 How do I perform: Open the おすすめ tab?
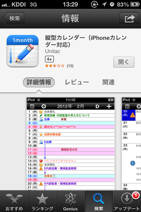pyautogui.click(x=14, y=201)
